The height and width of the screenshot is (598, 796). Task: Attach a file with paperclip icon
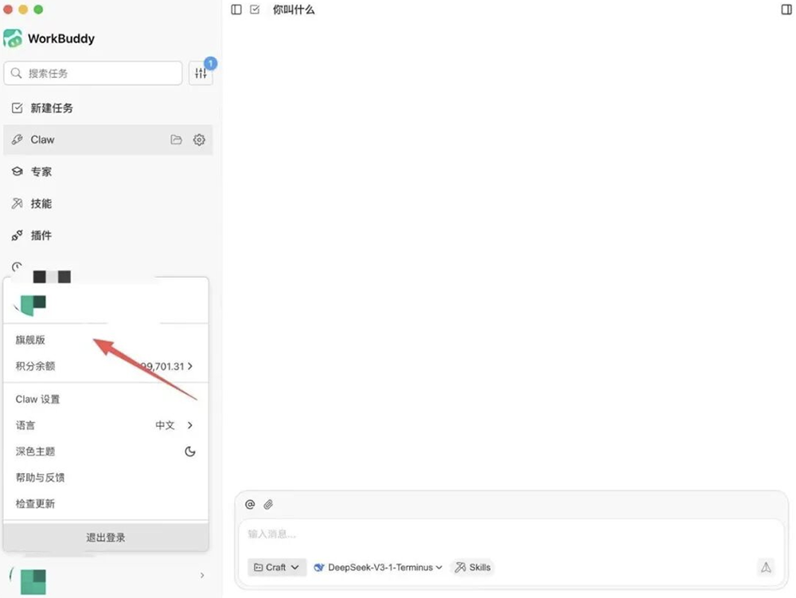[268, 504]
